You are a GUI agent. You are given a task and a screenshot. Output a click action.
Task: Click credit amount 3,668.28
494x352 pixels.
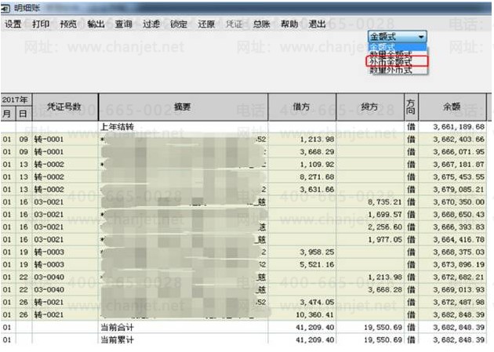click(385, 289)
